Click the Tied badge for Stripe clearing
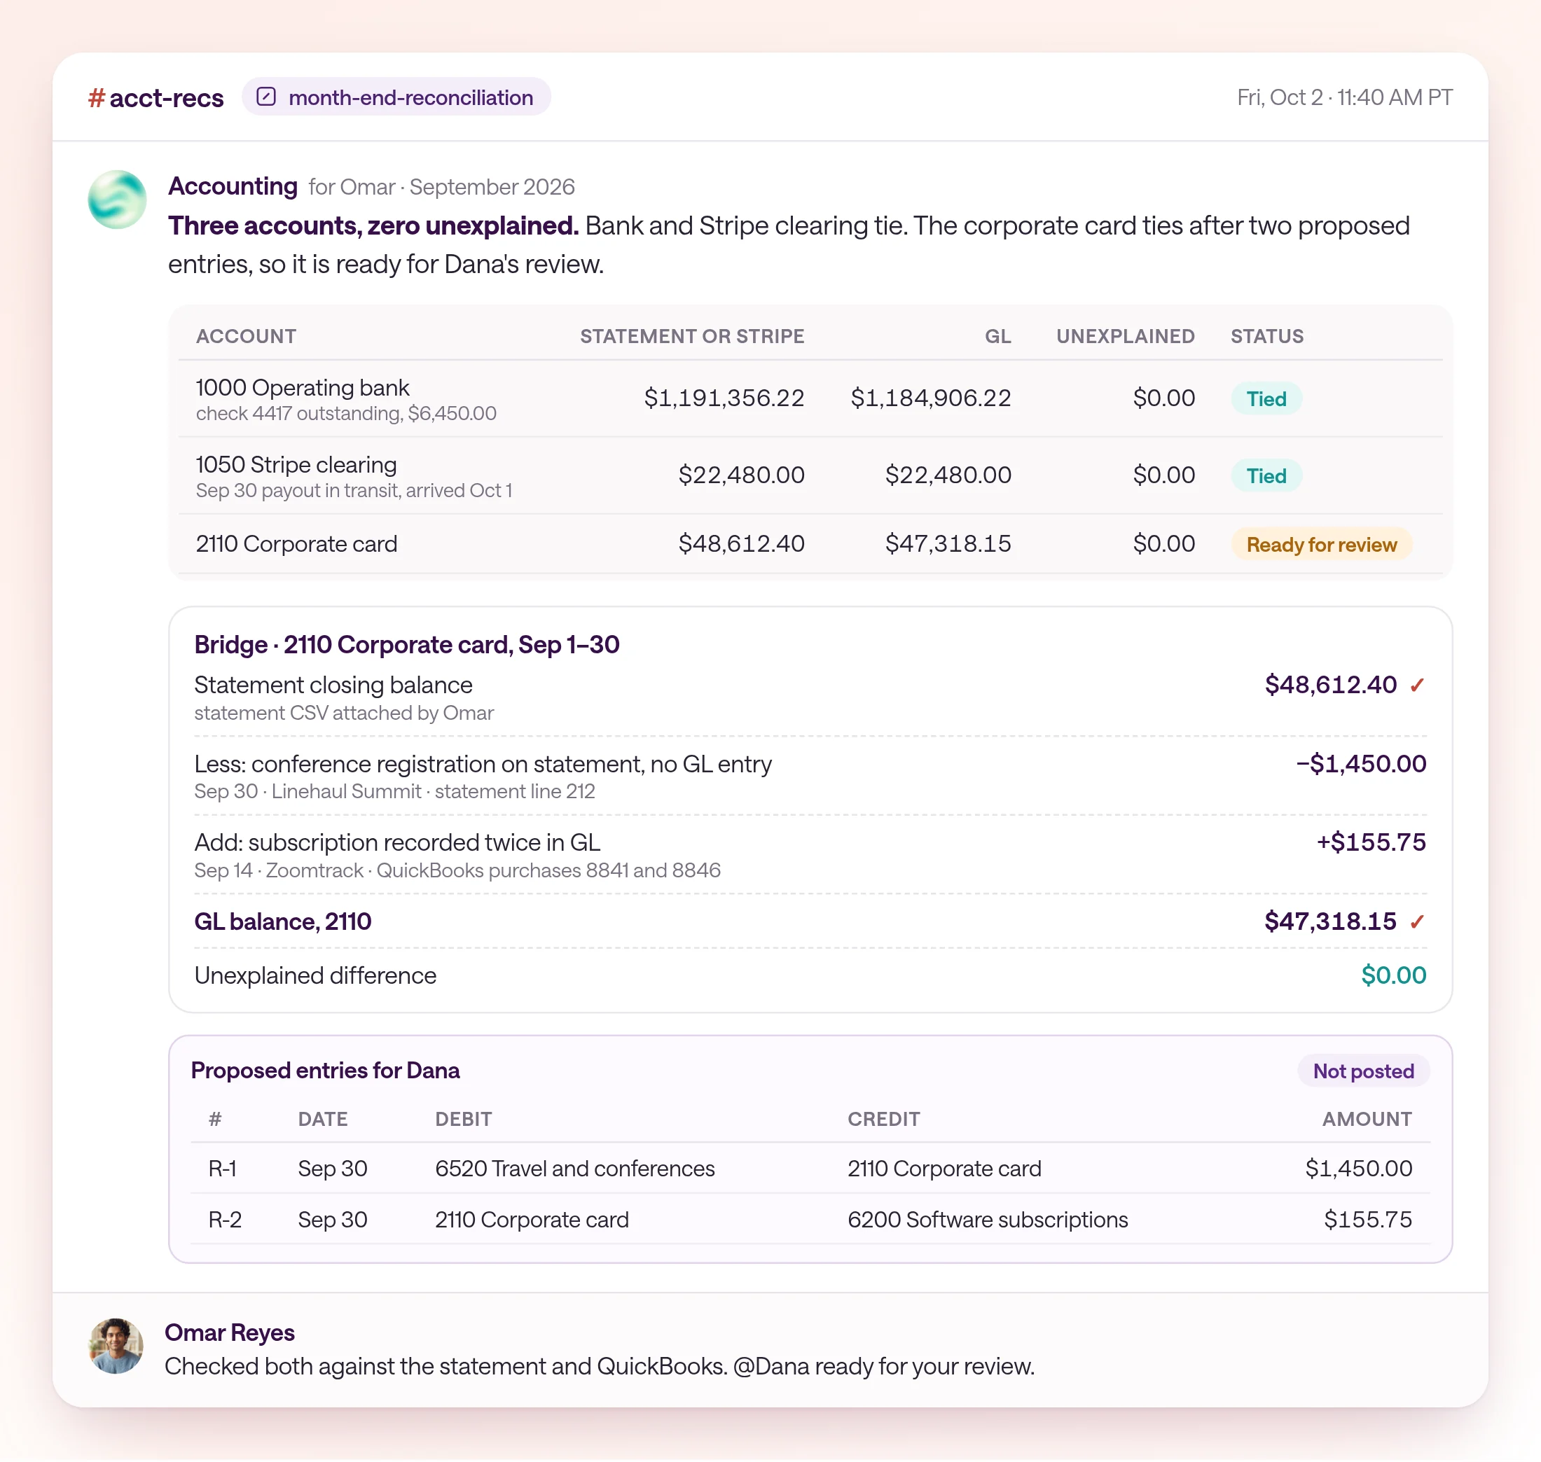Screen dimensions: 1541x1462 [x=1266, y=476]
